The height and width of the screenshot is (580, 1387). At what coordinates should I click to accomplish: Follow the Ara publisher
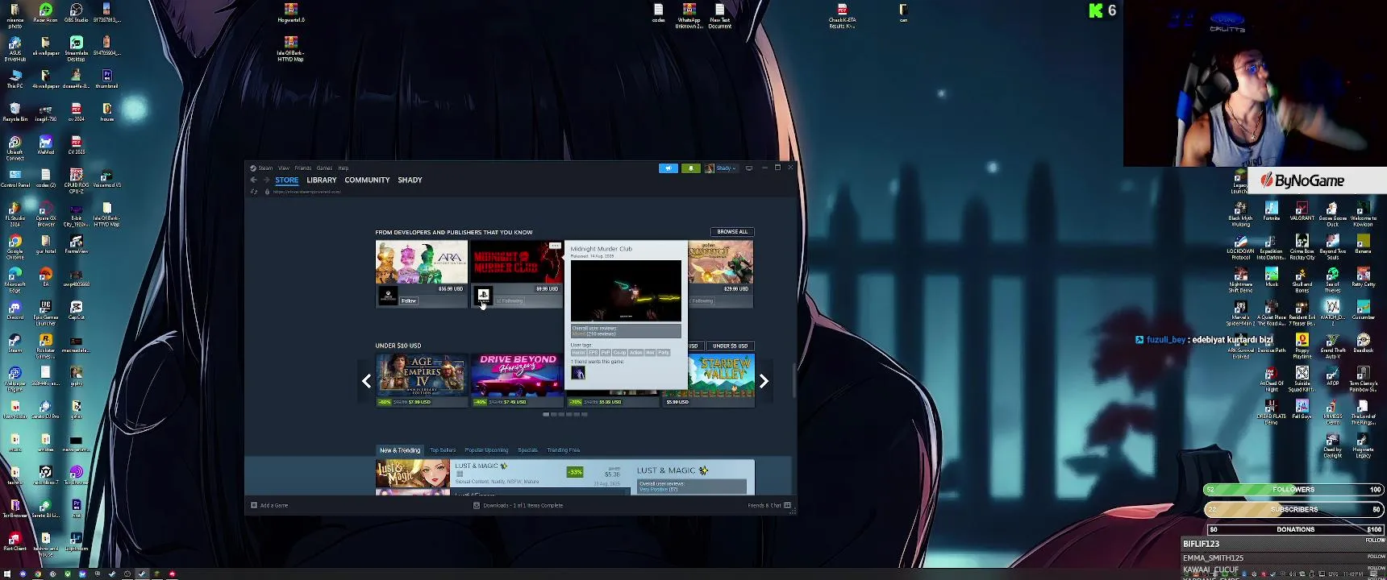pos(409,300)
